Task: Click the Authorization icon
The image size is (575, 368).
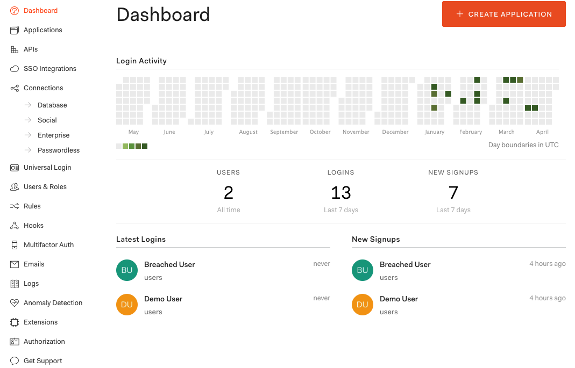Action: pos(15,341)
